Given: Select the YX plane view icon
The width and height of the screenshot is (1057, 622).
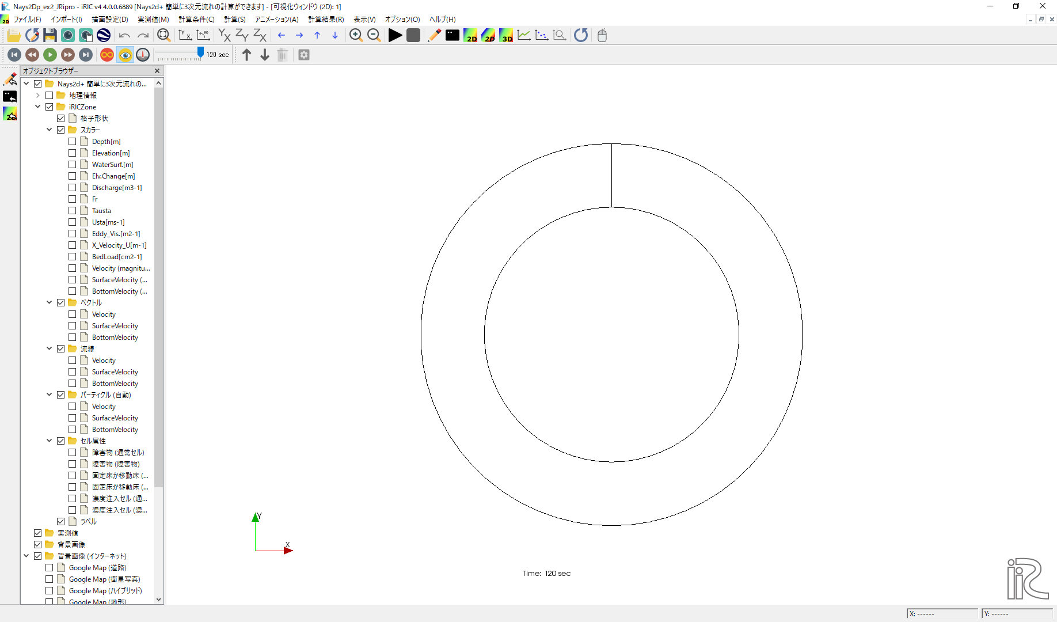Looking at the screenshot, I should tap(225, 36).
